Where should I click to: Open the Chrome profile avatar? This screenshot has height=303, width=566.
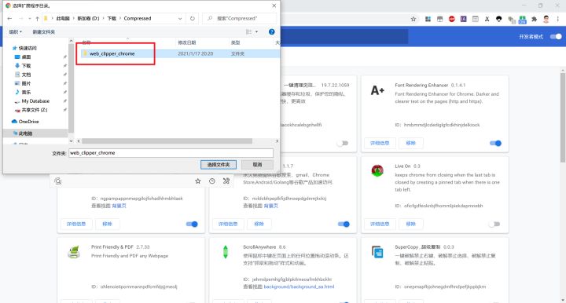tap(546, 19)
